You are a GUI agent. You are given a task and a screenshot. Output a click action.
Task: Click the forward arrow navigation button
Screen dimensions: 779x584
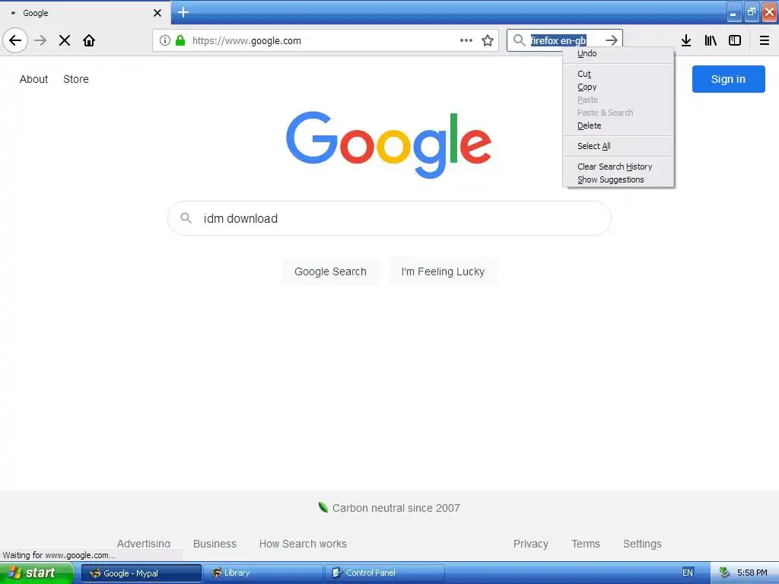click(40, 40)
